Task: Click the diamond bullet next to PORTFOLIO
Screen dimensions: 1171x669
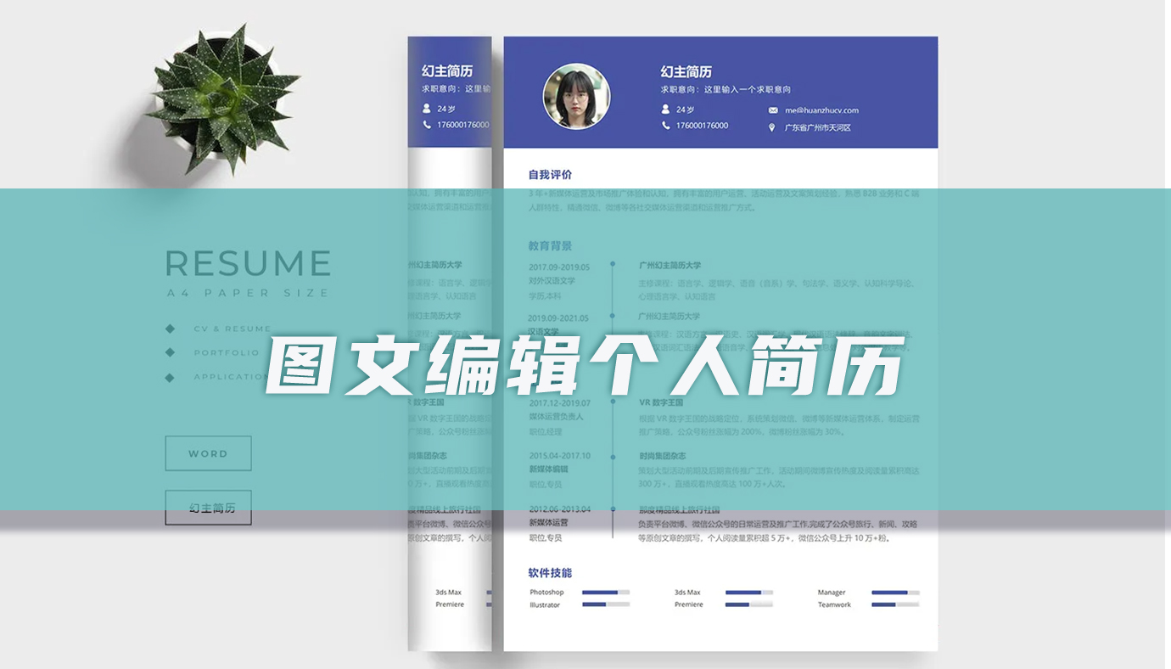Action: point(170,352)
